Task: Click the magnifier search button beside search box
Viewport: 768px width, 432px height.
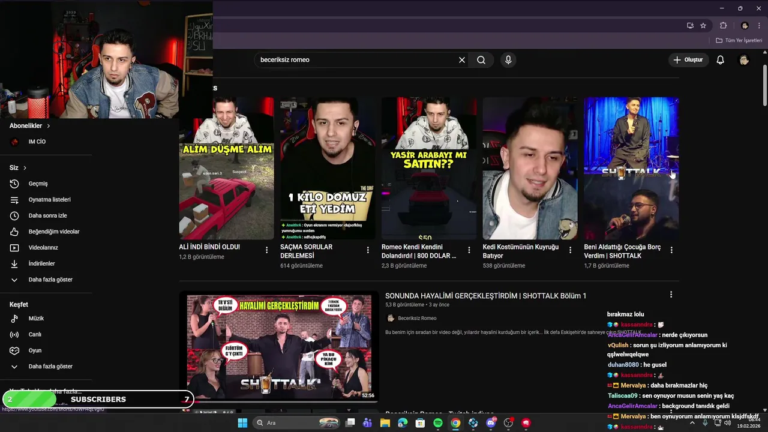Action: [481, 60]
